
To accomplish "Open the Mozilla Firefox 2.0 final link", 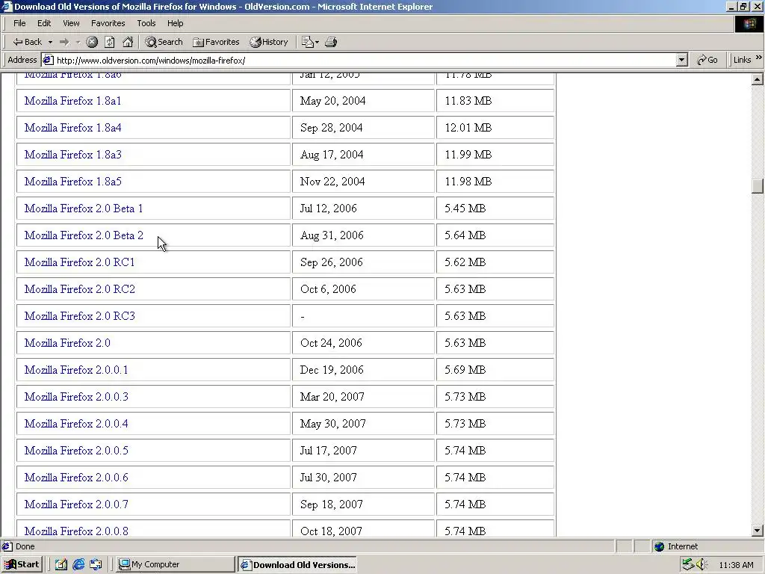I will [x=67, y=342].
